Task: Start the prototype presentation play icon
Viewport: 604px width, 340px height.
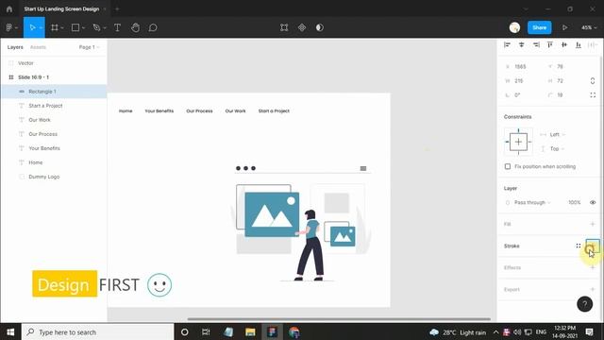Action: [564, 27]
